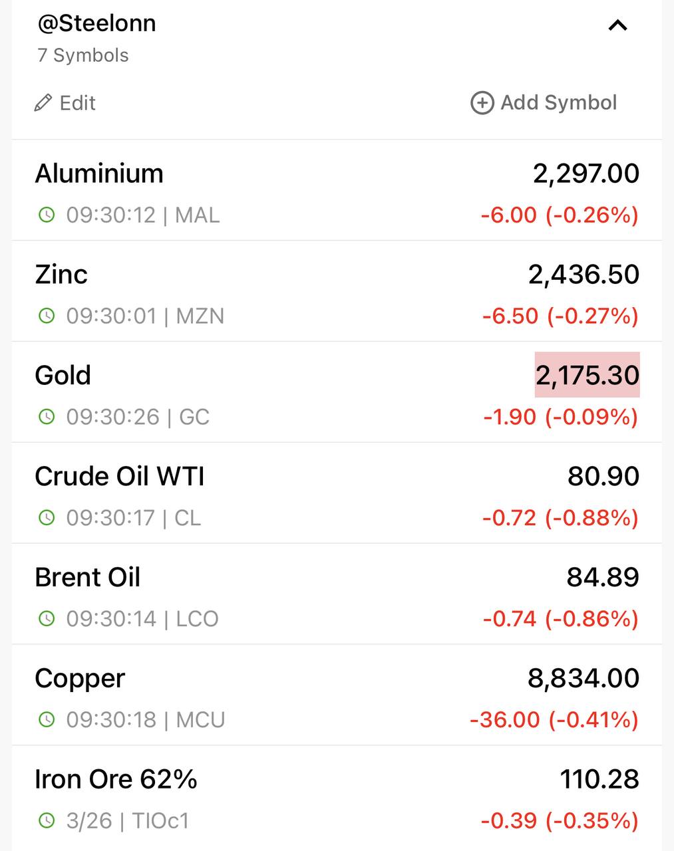Tap the Add Symbol button
The height and width of the screenshot is (851, 674).
(544, 103)
